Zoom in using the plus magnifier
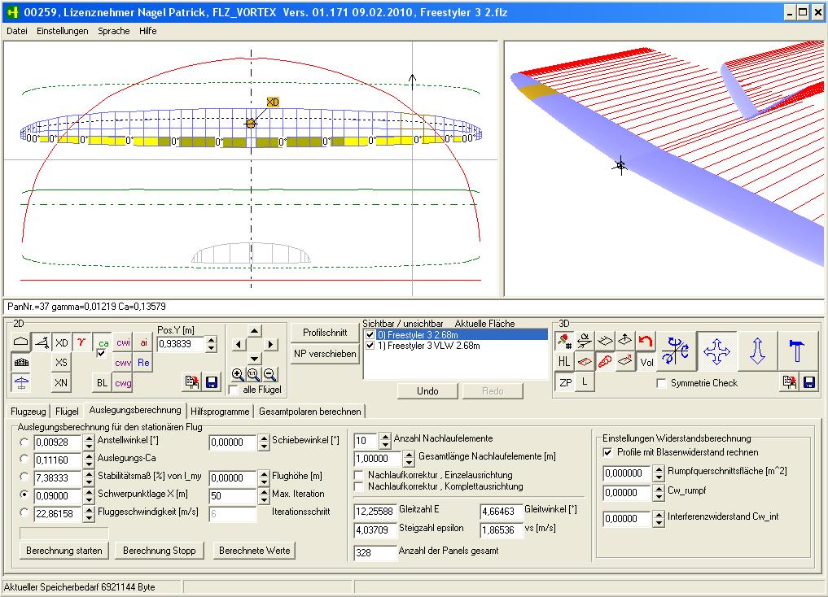 238,374
